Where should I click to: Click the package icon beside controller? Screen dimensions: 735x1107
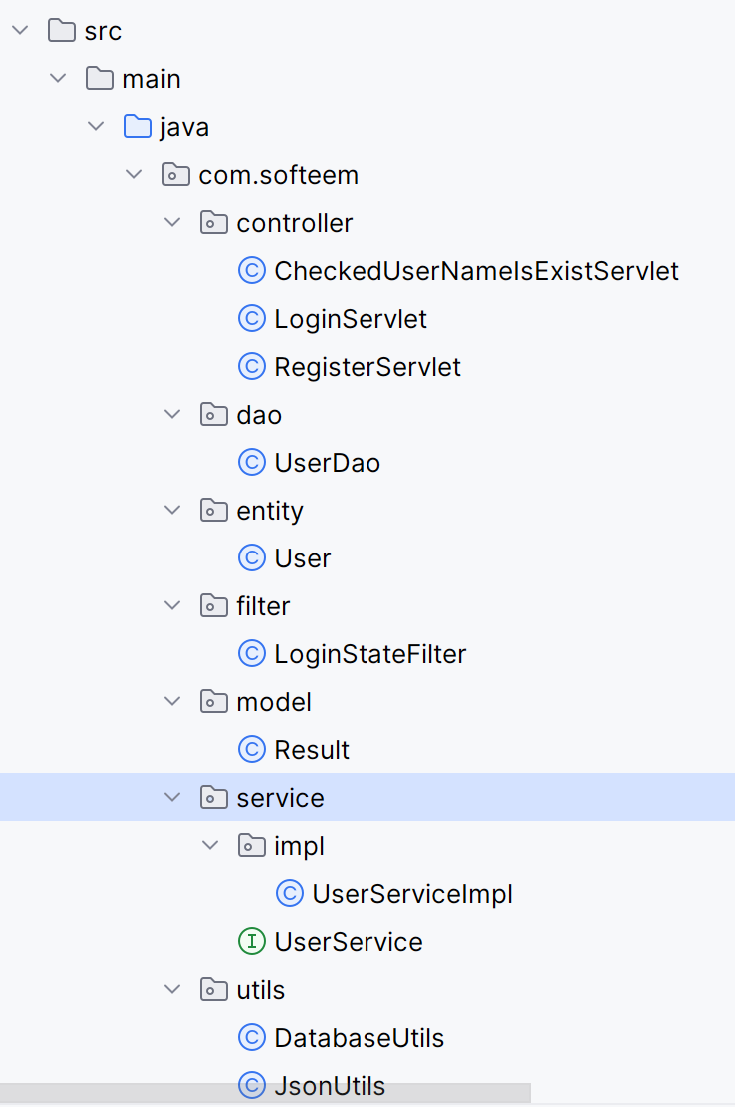click(x=213, y=222)
